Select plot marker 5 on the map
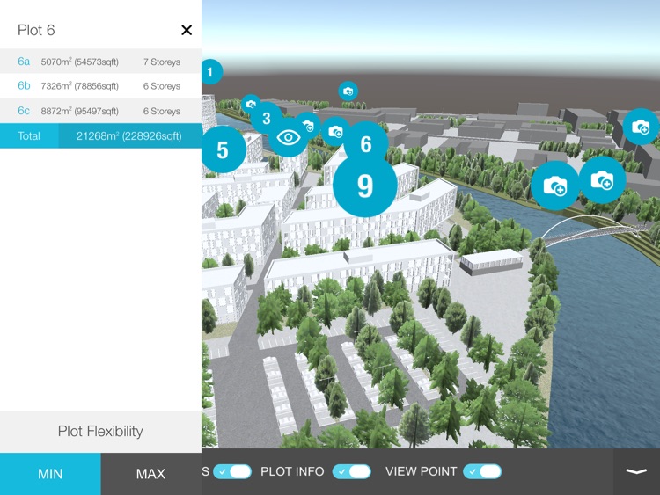660x495 pixels. click(224, 149)
